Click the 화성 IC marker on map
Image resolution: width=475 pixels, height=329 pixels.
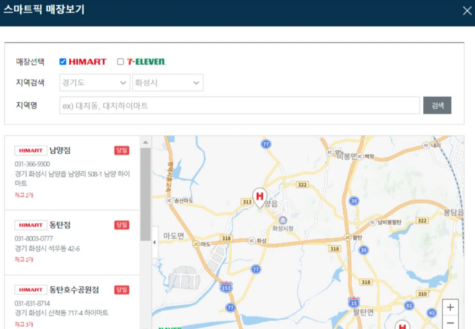(x=252, y=241)
